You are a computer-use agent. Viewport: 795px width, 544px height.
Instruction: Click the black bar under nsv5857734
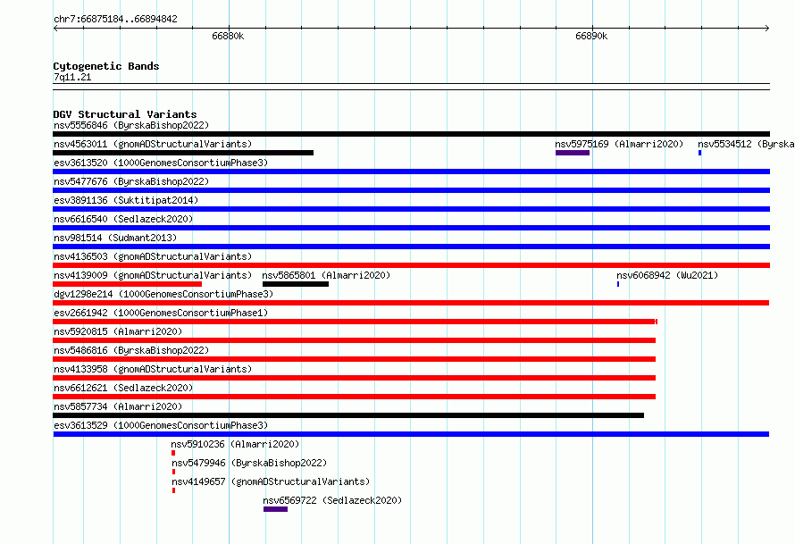click(348, 415)
